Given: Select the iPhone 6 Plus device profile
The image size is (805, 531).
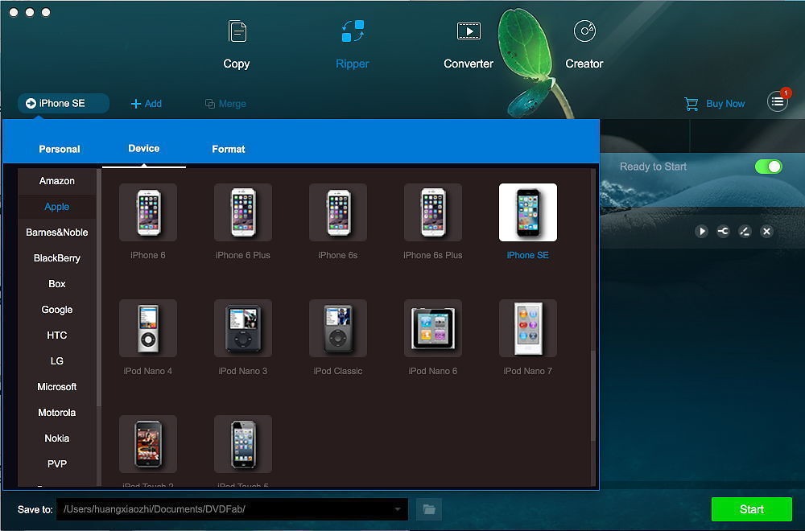Looking at the screenshot, I should 243,212.
